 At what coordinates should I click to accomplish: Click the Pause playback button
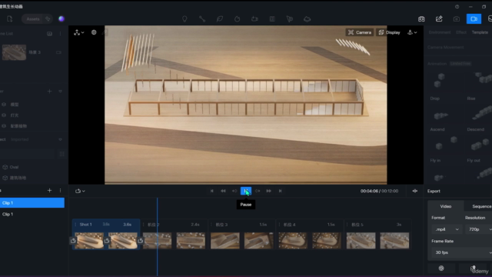pyautogui.click(x=246, y=191)
